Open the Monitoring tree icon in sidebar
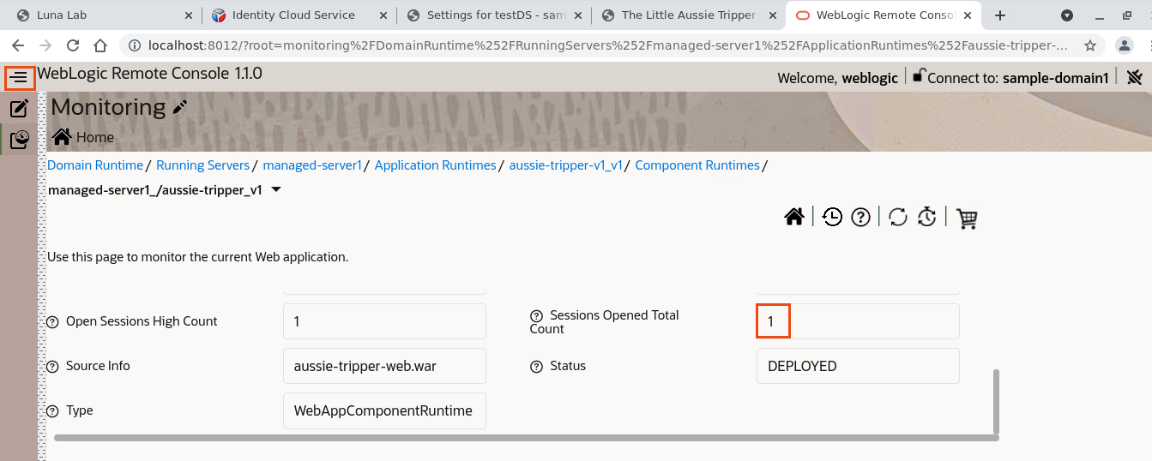The height and width of the screenshot is (461, 1152). (19, 140)
